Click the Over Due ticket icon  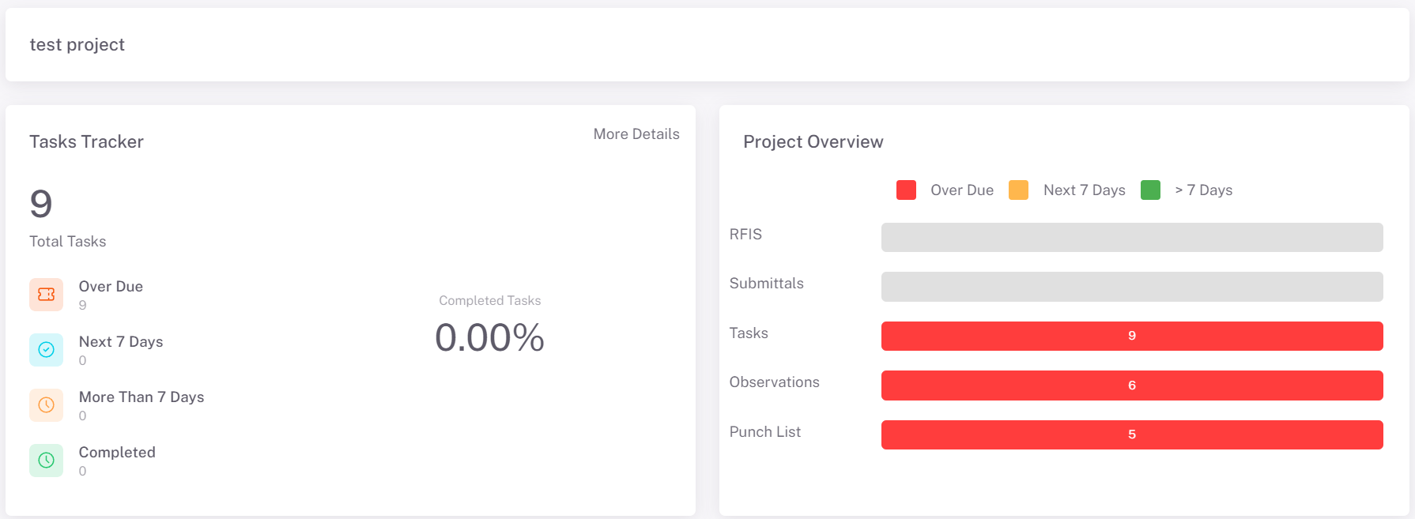(x=46, y=295)
